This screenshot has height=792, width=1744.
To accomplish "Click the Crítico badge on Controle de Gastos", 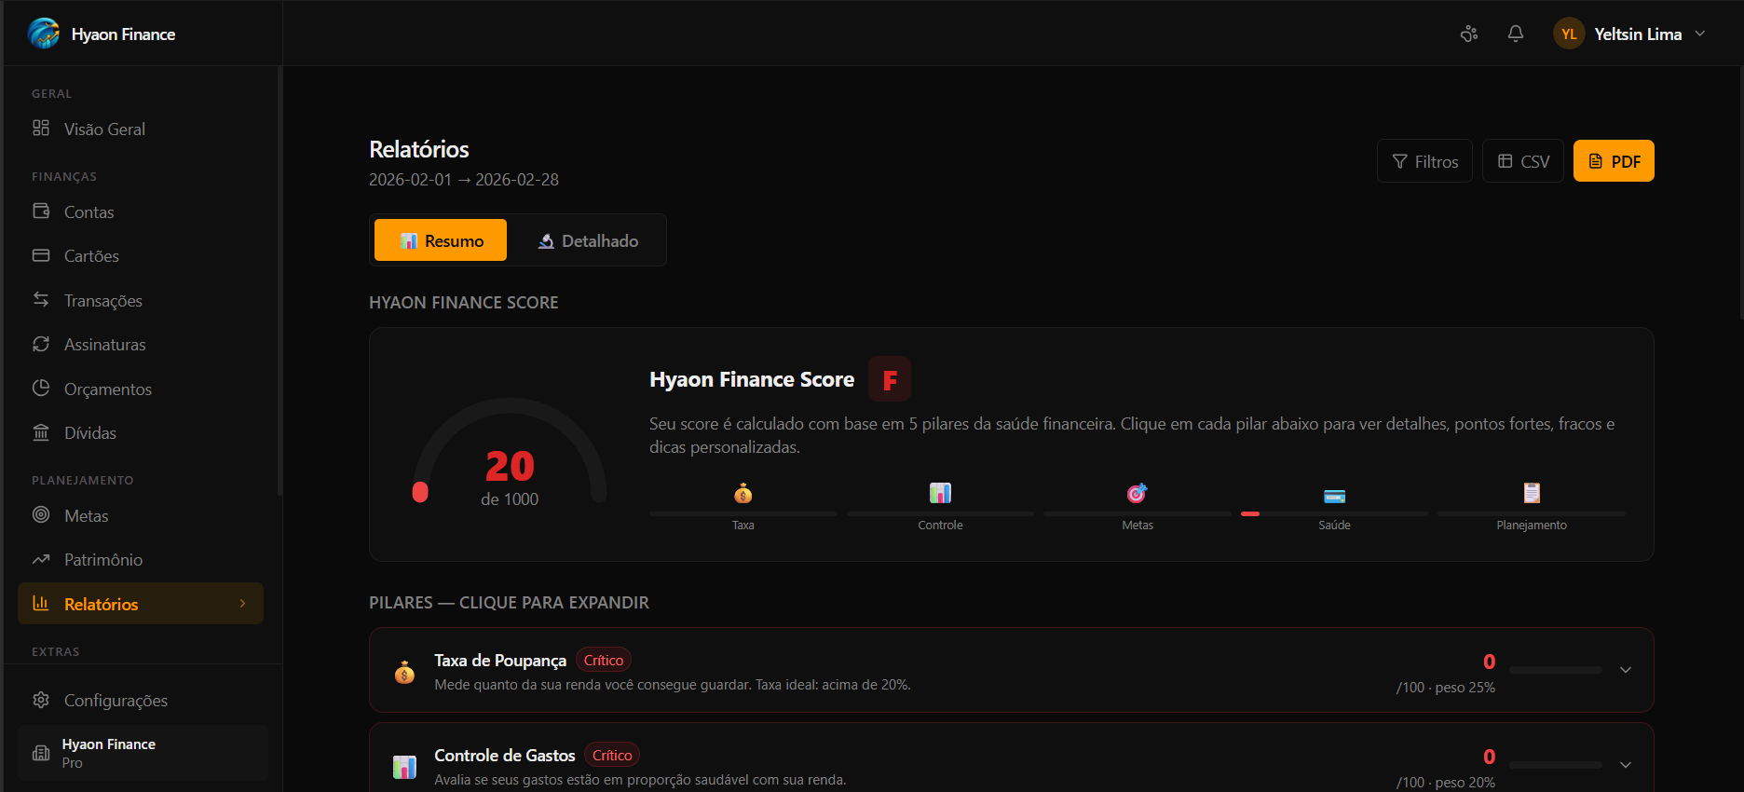I will (612, 755).
